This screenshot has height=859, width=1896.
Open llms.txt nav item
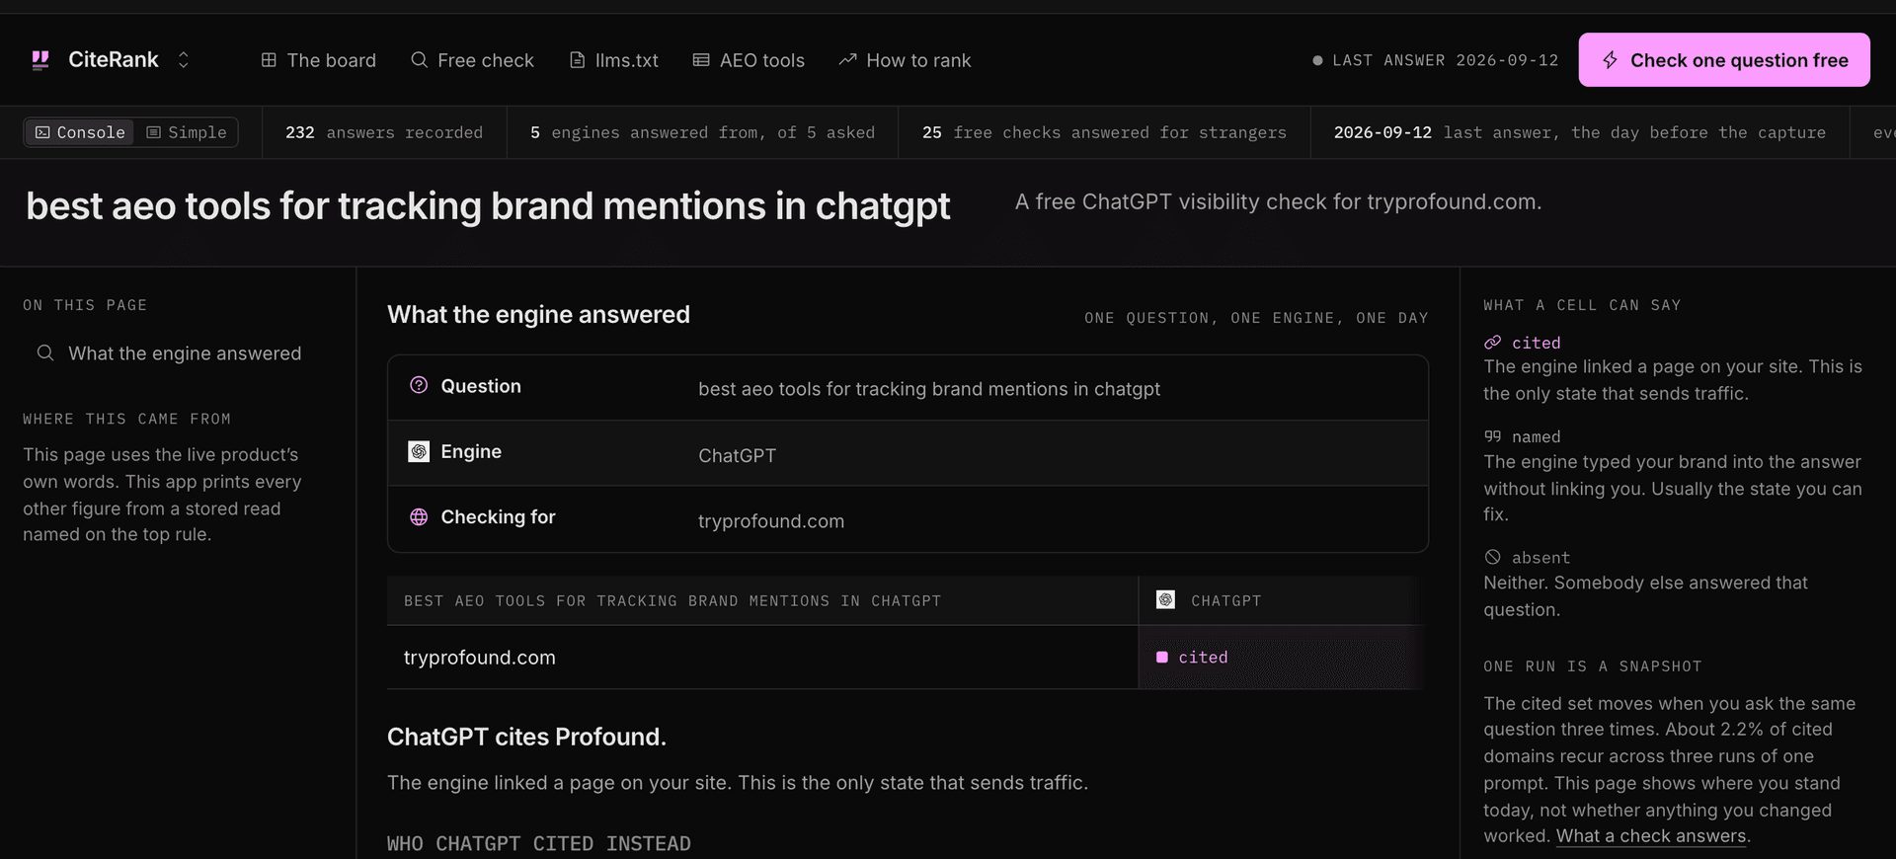614,60
